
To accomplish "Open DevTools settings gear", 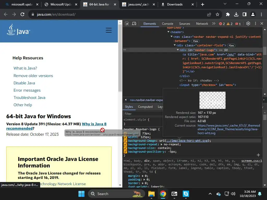I will click(x=248, y=24).
